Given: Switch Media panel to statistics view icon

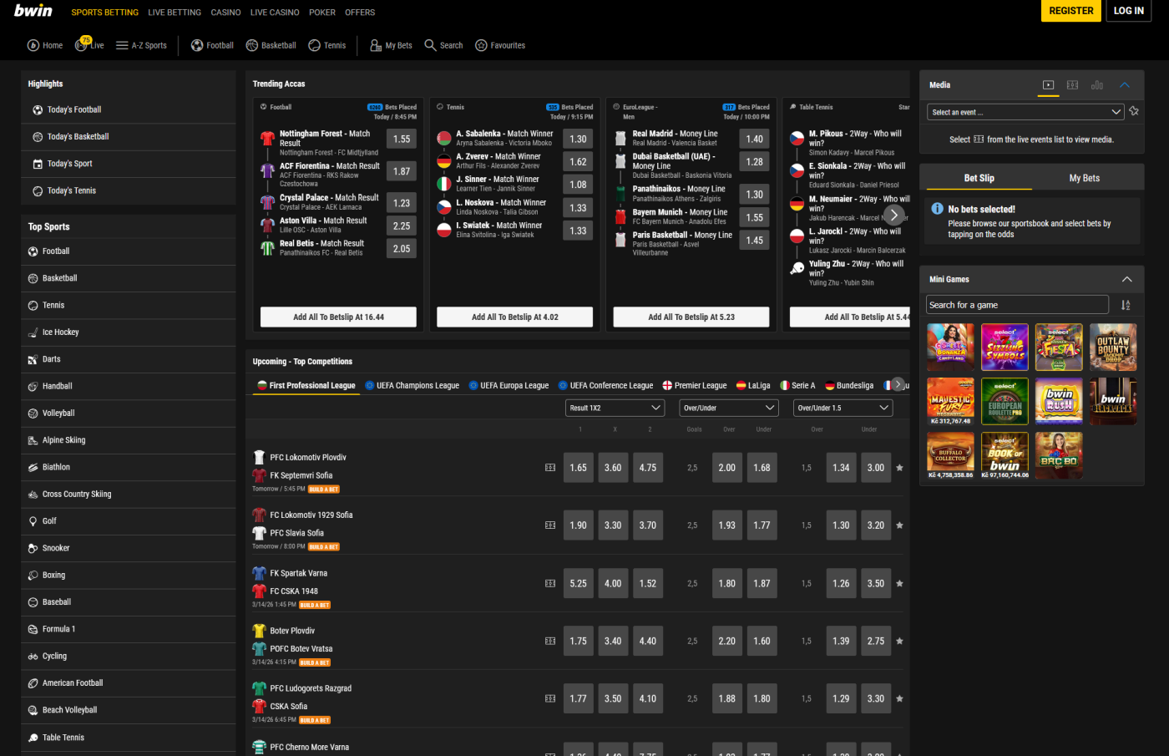Looking at the screenshot, I should (x=1096, y=84).
